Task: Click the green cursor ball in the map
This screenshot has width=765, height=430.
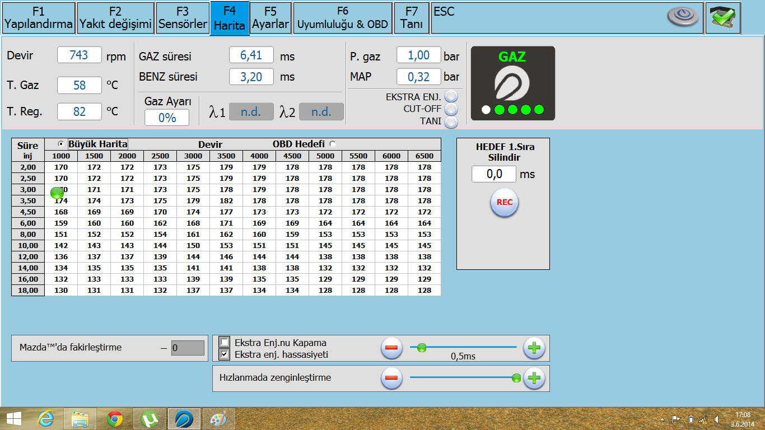Action: (x=57, y=193)
